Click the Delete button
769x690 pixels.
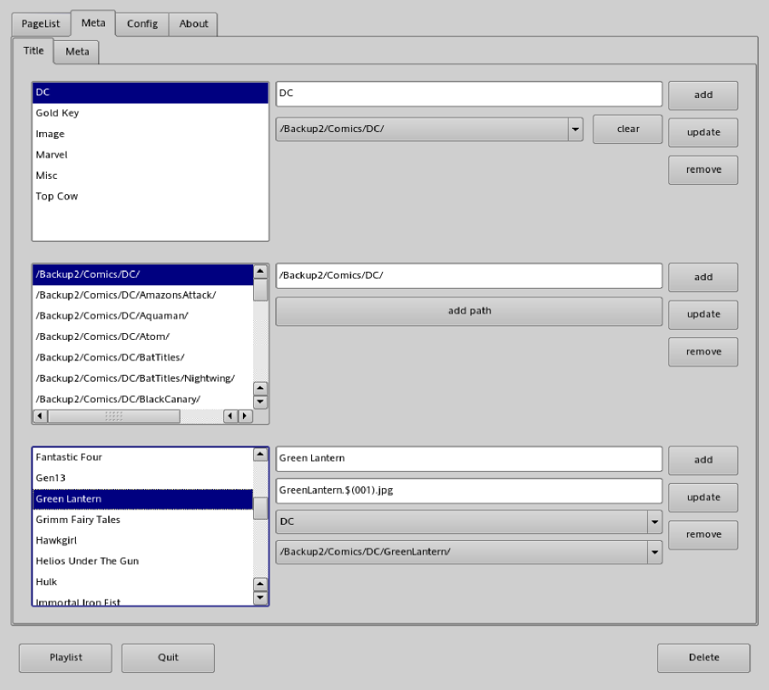pos(703,658)
